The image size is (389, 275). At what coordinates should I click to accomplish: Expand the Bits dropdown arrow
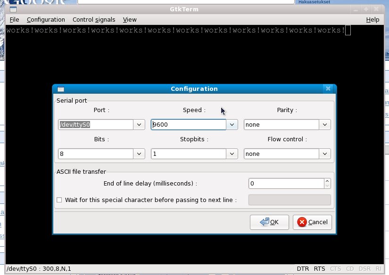(139, 154)
